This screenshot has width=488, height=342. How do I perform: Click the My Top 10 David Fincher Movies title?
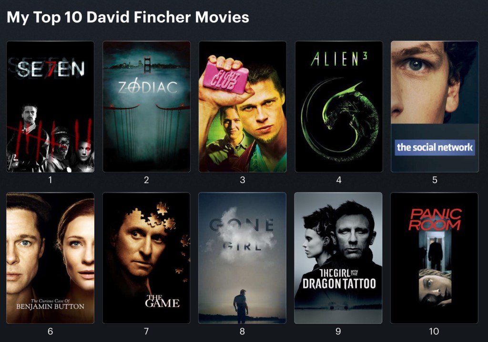pos(128,17)
